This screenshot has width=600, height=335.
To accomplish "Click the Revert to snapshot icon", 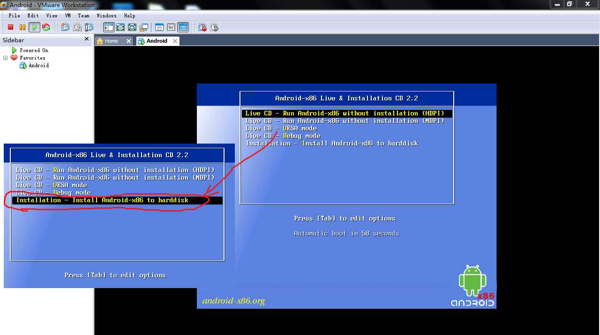I will [77, 27].
